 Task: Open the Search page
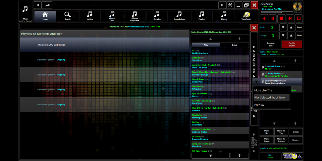(67, 16)
